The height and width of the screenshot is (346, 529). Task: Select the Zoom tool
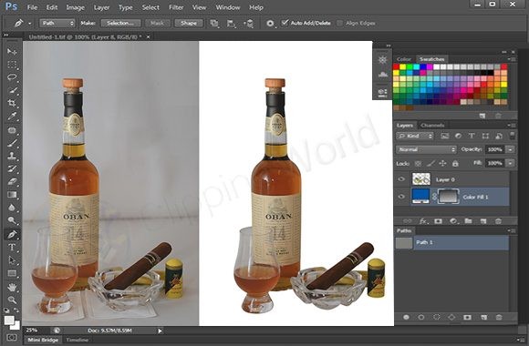coord(12,300)
